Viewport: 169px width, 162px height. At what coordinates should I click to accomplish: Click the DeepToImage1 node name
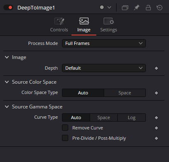[36, 8]
